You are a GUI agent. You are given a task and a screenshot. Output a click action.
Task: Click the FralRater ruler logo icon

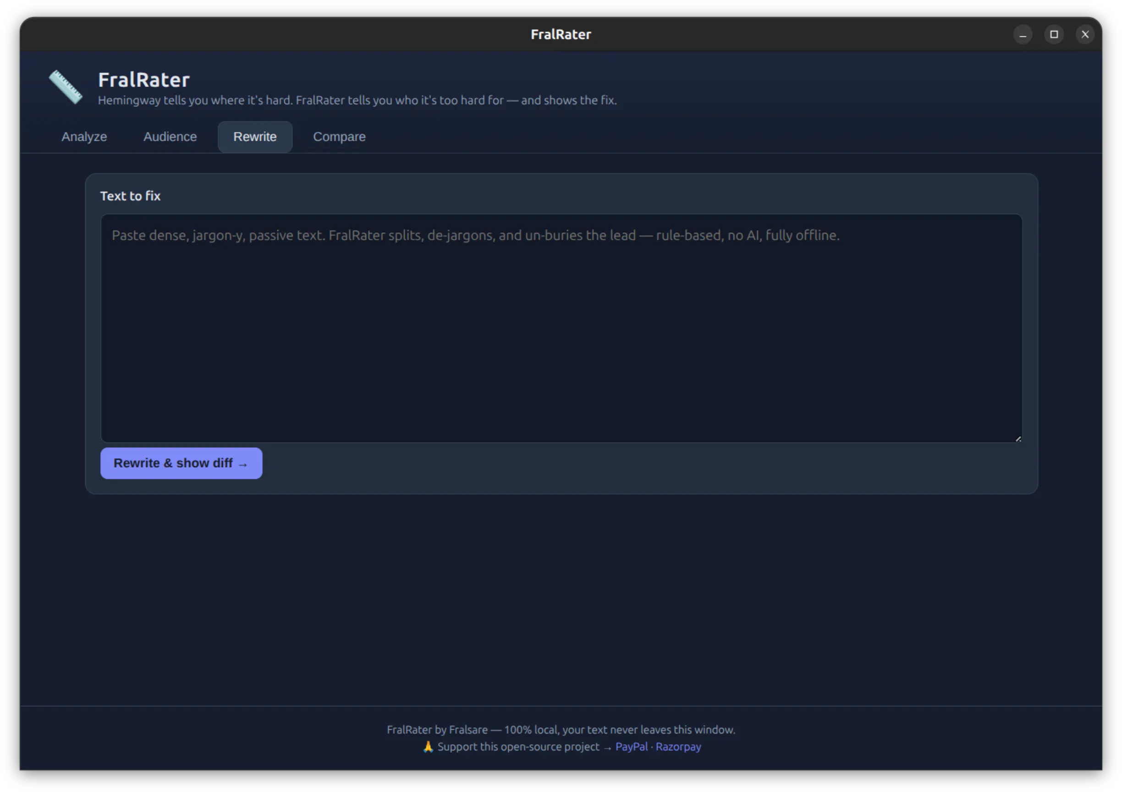tap(66, 87)
